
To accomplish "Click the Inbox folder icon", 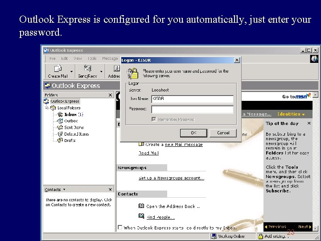I will click(60, 114).
